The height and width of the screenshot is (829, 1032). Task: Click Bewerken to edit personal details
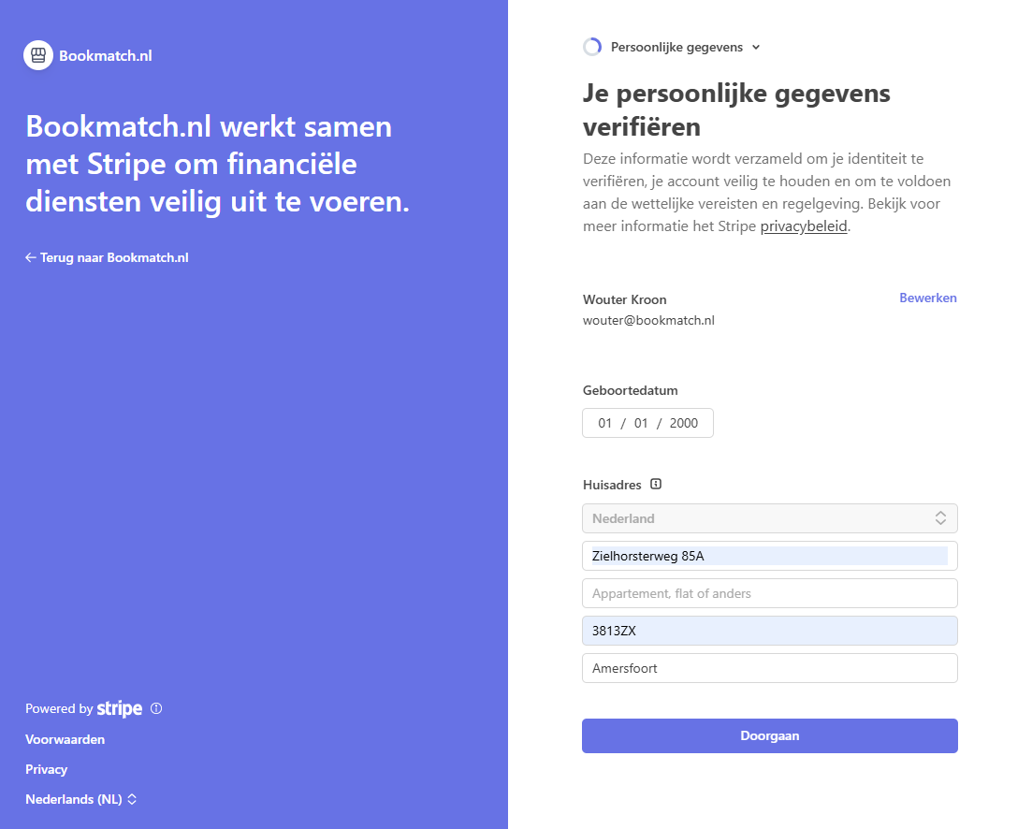[927, 298]
